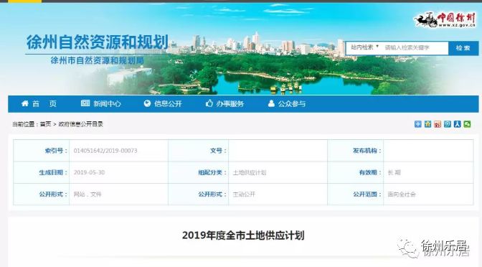This screenshot has height=267, width=482.
Task: Click the person icon beside 公众参与
Action: pos(271,103)
